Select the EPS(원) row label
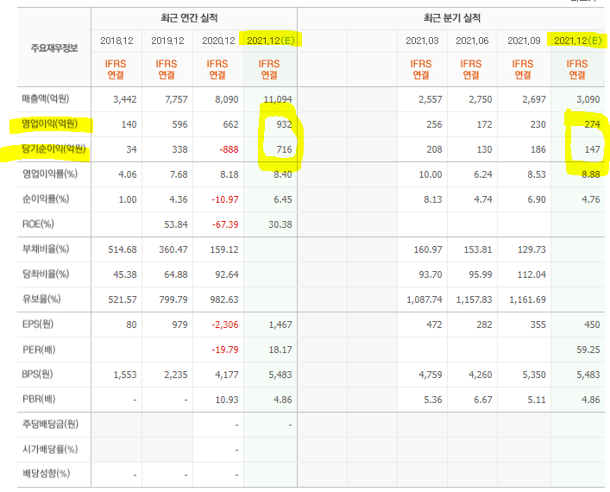The image size is (610, 492). point(38,325)
